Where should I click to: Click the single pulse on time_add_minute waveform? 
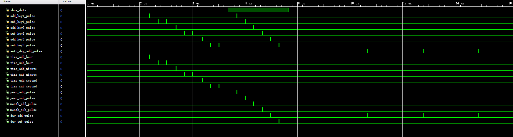176,68
